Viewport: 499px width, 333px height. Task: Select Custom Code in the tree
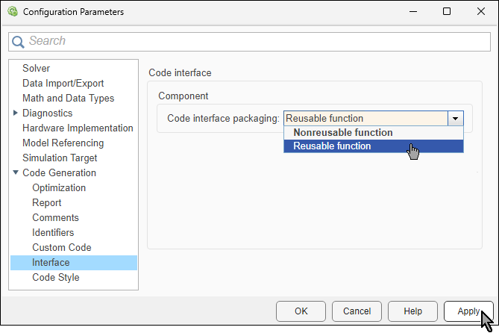pyautogui.click(x=62, y=248)
